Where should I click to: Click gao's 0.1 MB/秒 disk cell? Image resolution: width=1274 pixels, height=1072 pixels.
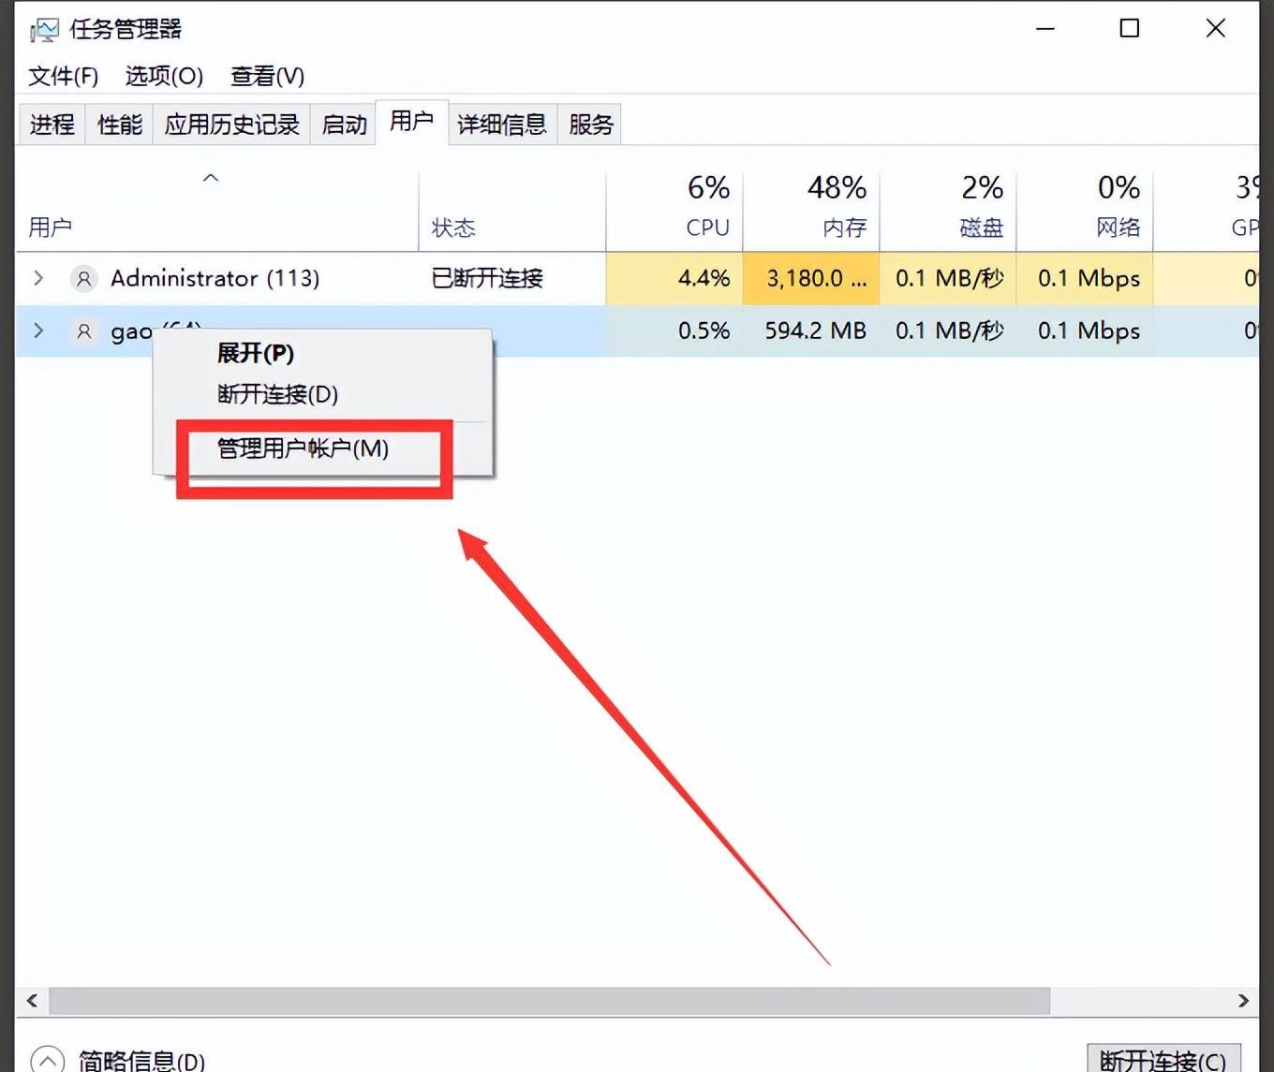[x=948, y=330]
